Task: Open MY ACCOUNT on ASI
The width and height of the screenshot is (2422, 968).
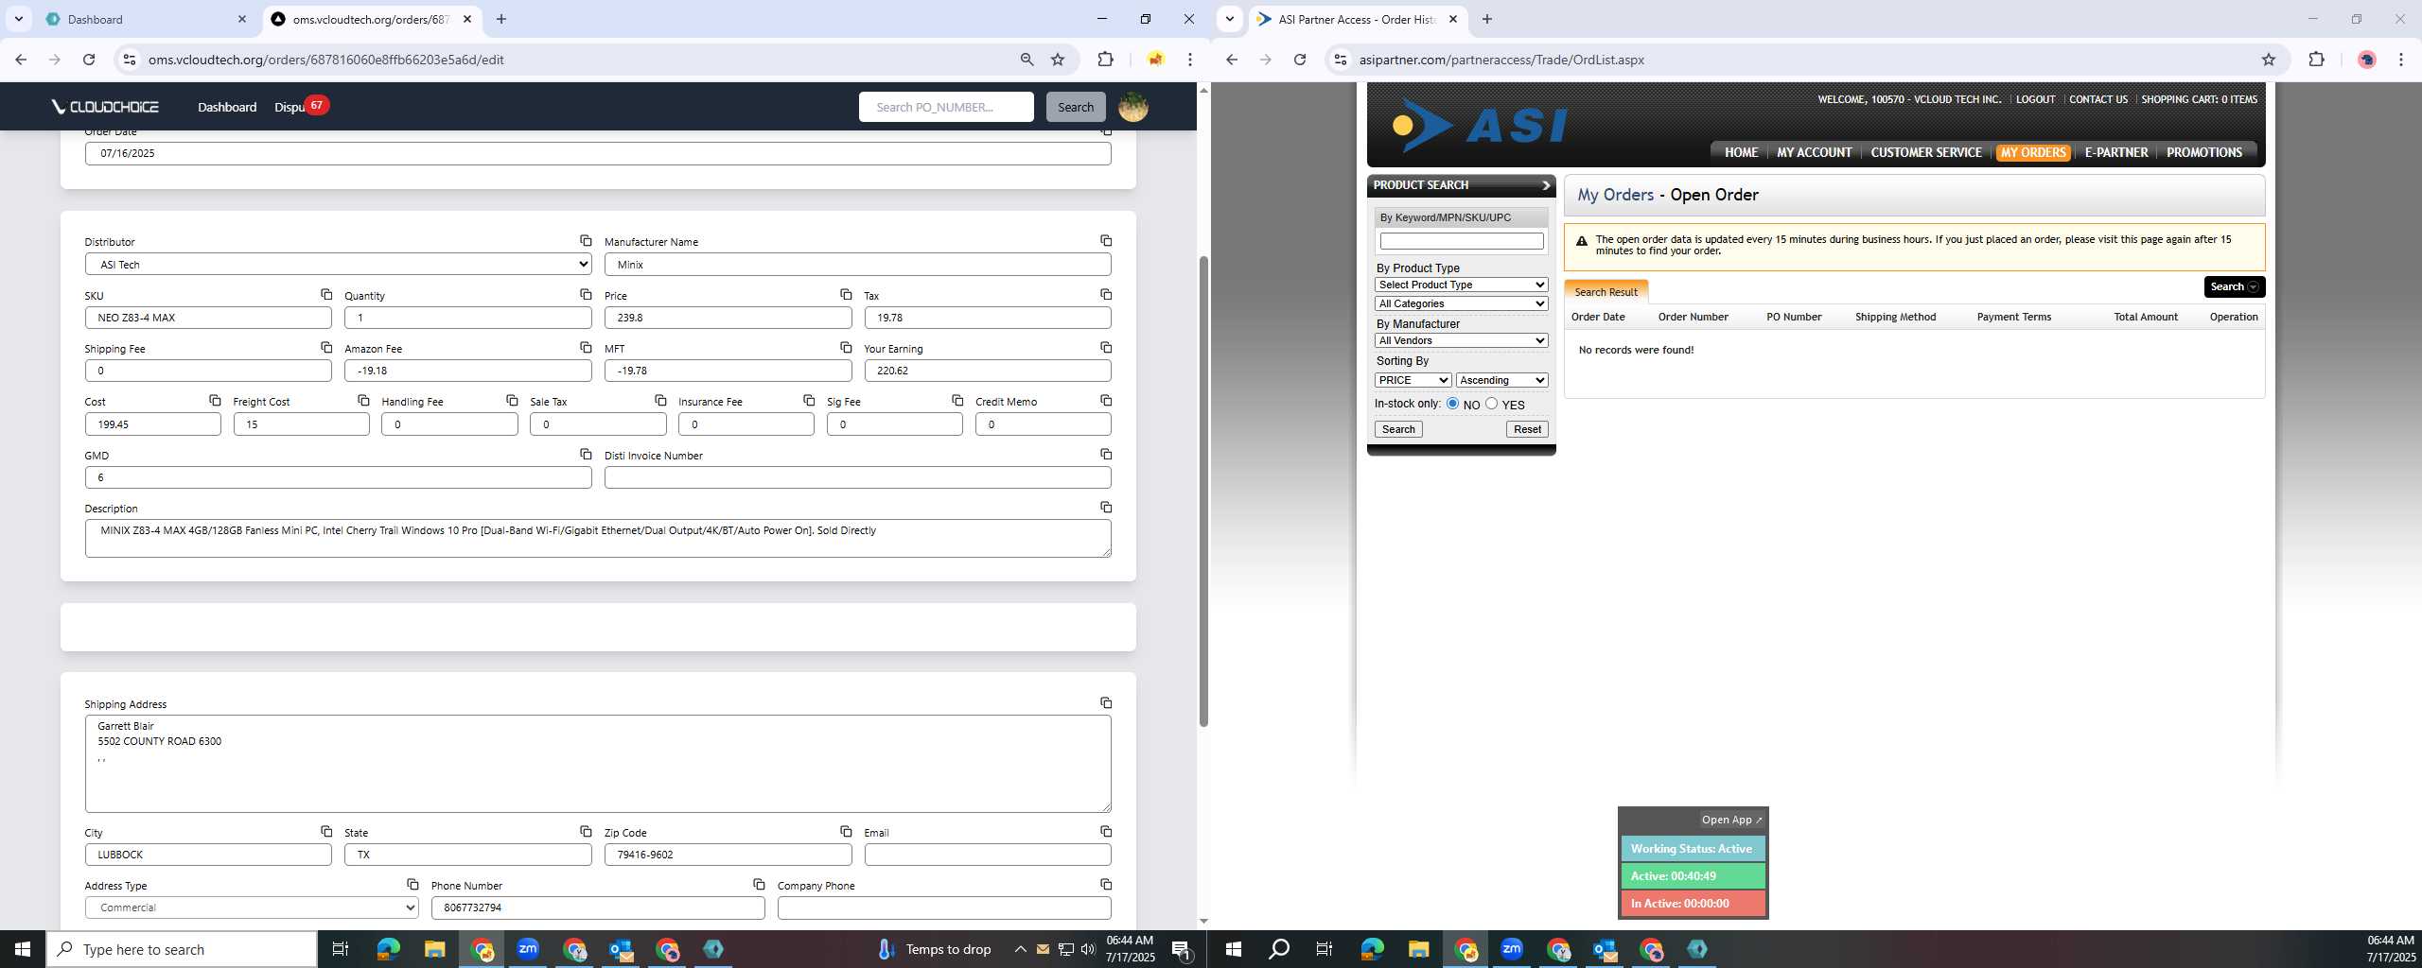Action: click(x=1814, y=152)
